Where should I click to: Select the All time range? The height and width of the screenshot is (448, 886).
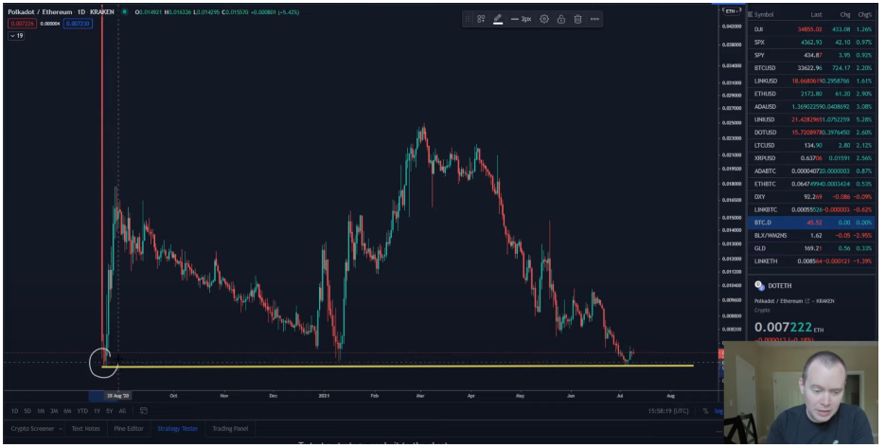[122, 411]
